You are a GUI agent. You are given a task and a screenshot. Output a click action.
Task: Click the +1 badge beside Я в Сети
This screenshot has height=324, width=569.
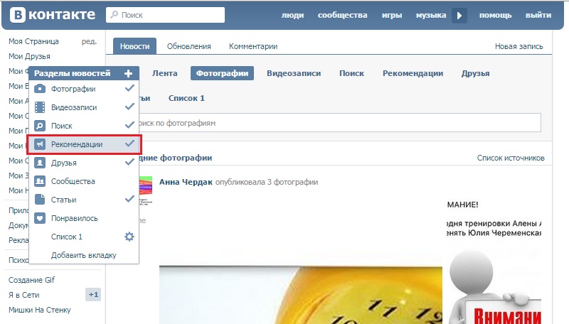(93, 295)
